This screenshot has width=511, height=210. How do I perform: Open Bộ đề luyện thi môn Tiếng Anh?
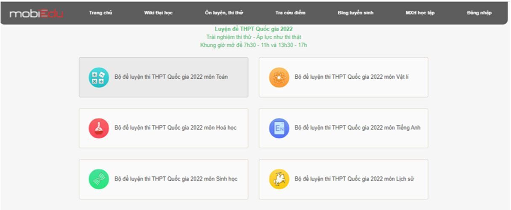click(343, 128)
